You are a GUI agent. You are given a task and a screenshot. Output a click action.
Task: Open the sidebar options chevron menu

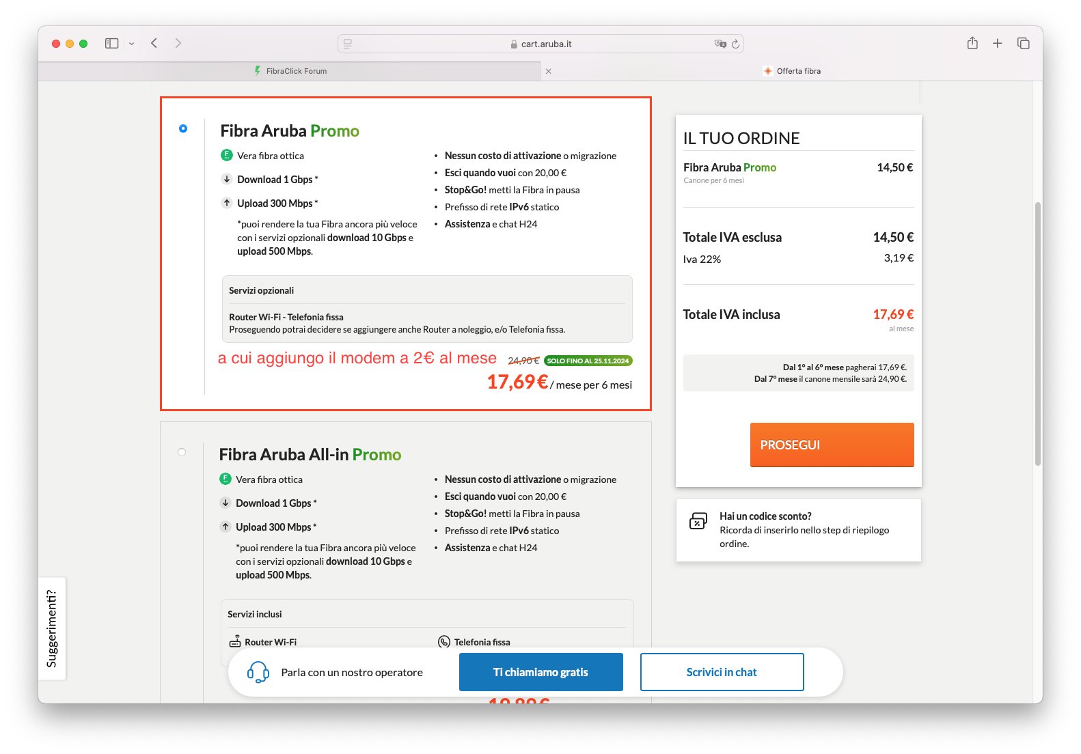coord(131,44)
